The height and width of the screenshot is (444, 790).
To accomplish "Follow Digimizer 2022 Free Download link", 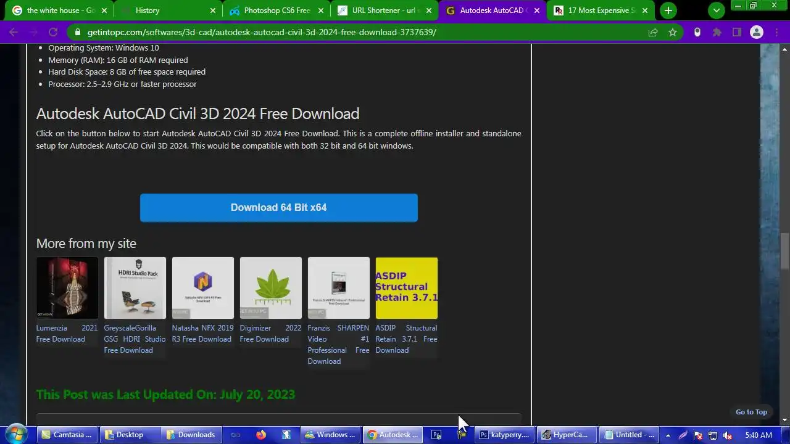I will [x=270, y=334].
